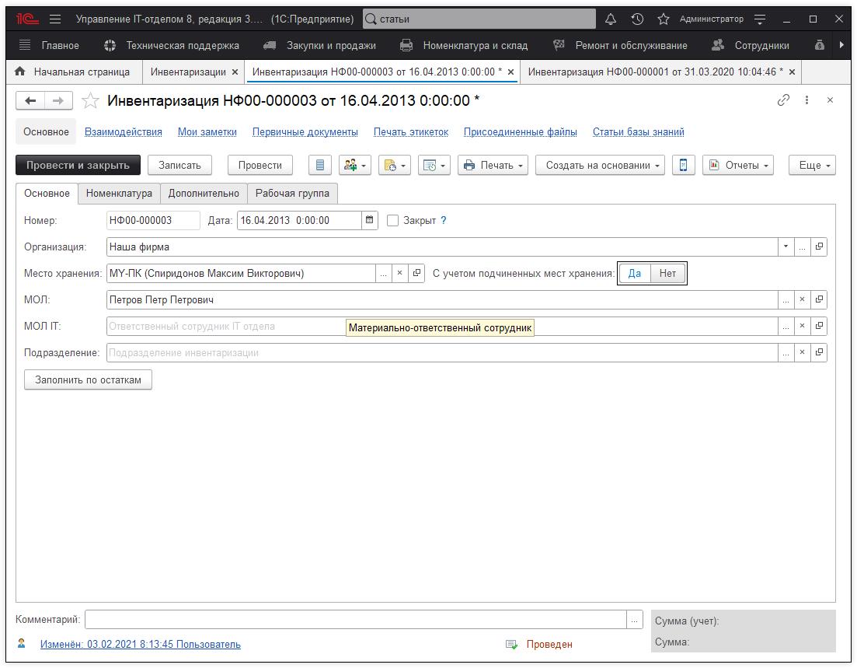Click Заполнить по остаткам button

(88, 379)
